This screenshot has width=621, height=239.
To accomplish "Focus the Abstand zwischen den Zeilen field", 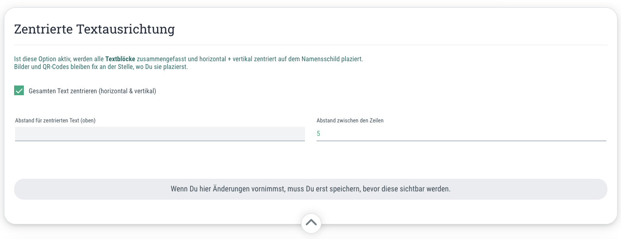I will [461, 134].
